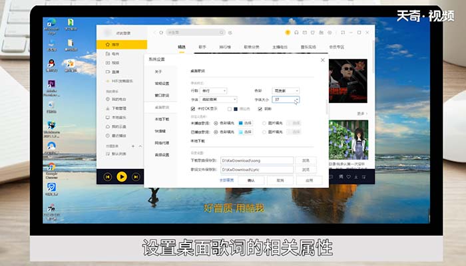Play the previous track
This screenshot has width=466, height=266.
coord(108,177)
